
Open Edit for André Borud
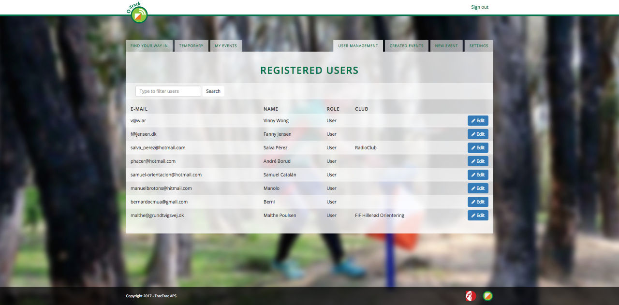[478, 161]
